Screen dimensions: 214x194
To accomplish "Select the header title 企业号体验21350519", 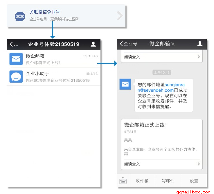I will pyautogui.click(x=53, y=44).
